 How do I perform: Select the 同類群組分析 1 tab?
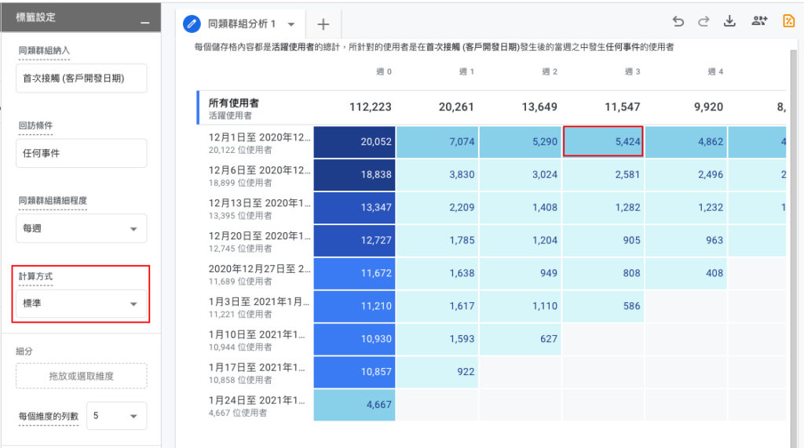click(x=242, y=24)
